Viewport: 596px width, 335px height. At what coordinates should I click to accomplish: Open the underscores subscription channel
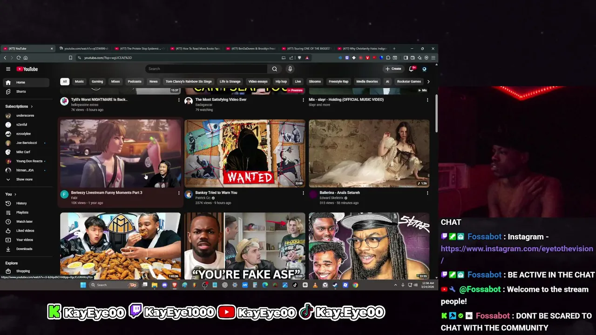[26, 115]
